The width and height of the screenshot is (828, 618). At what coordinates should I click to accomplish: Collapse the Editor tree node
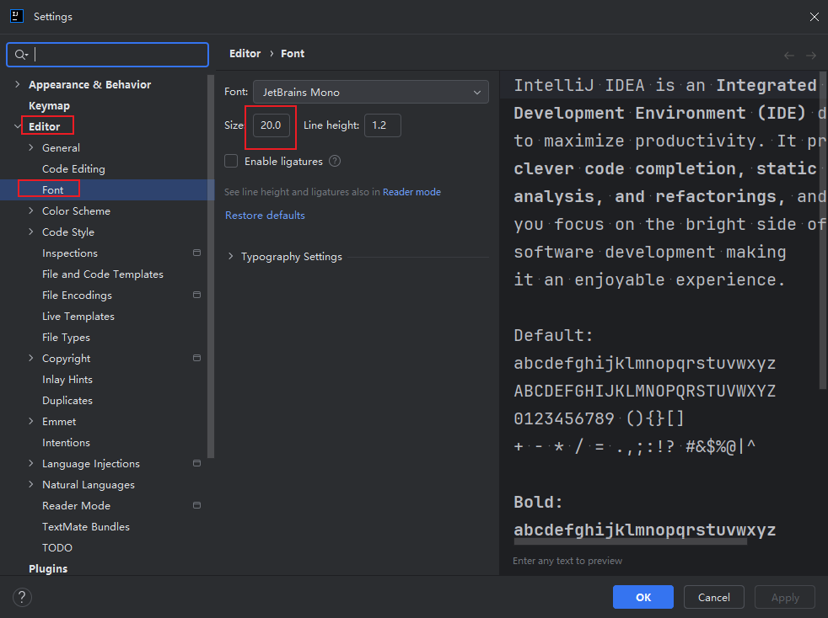(x=18, y=127)
